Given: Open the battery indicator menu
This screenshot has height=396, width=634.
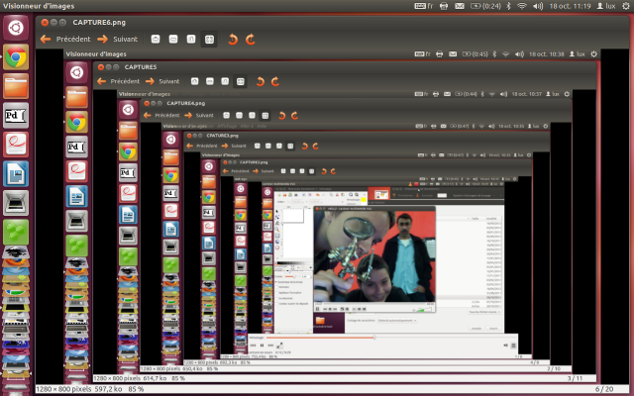Looking at the screenshot, I should [483, 6].
